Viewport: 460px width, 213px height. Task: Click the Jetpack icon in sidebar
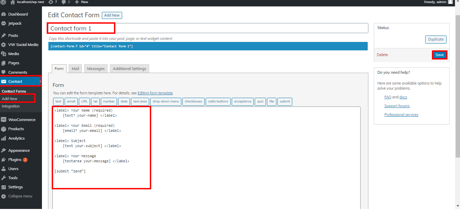coord(4,24)
